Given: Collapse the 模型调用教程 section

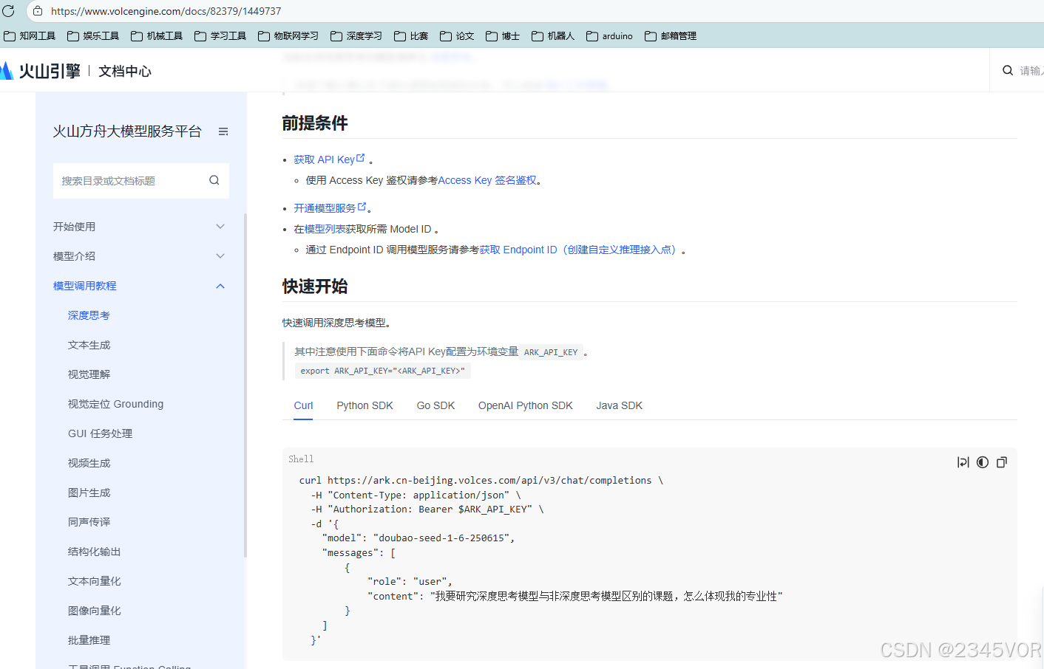Looking at the screenshot, I should 139,286.
